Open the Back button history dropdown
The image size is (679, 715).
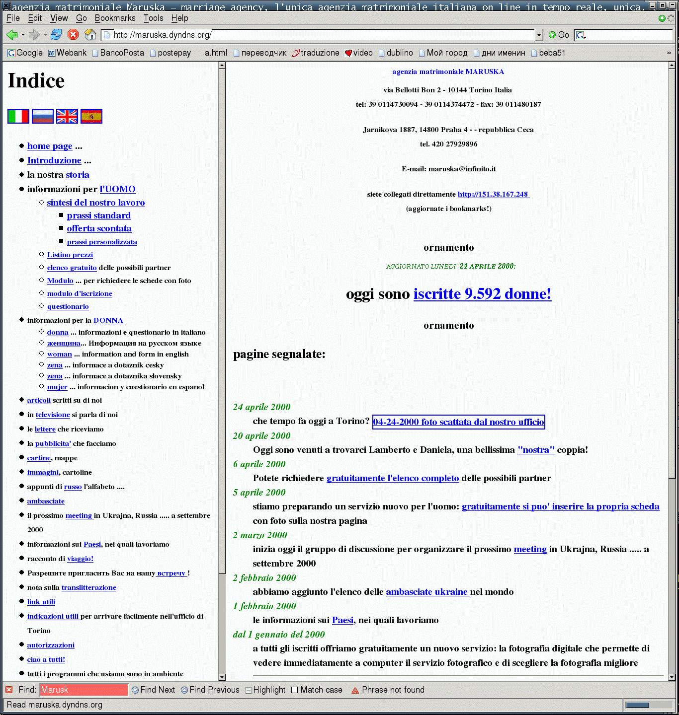coord(23,35)
